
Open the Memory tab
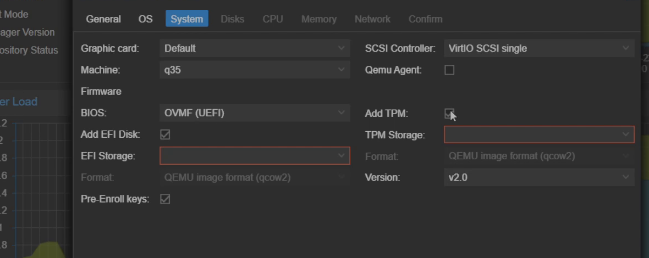click(x=318, y=19)
